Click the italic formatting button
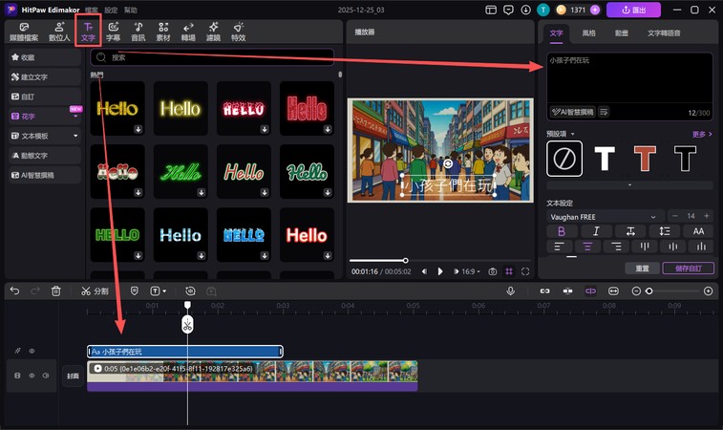Screen dimensions: 723x430 pos(596,231)
